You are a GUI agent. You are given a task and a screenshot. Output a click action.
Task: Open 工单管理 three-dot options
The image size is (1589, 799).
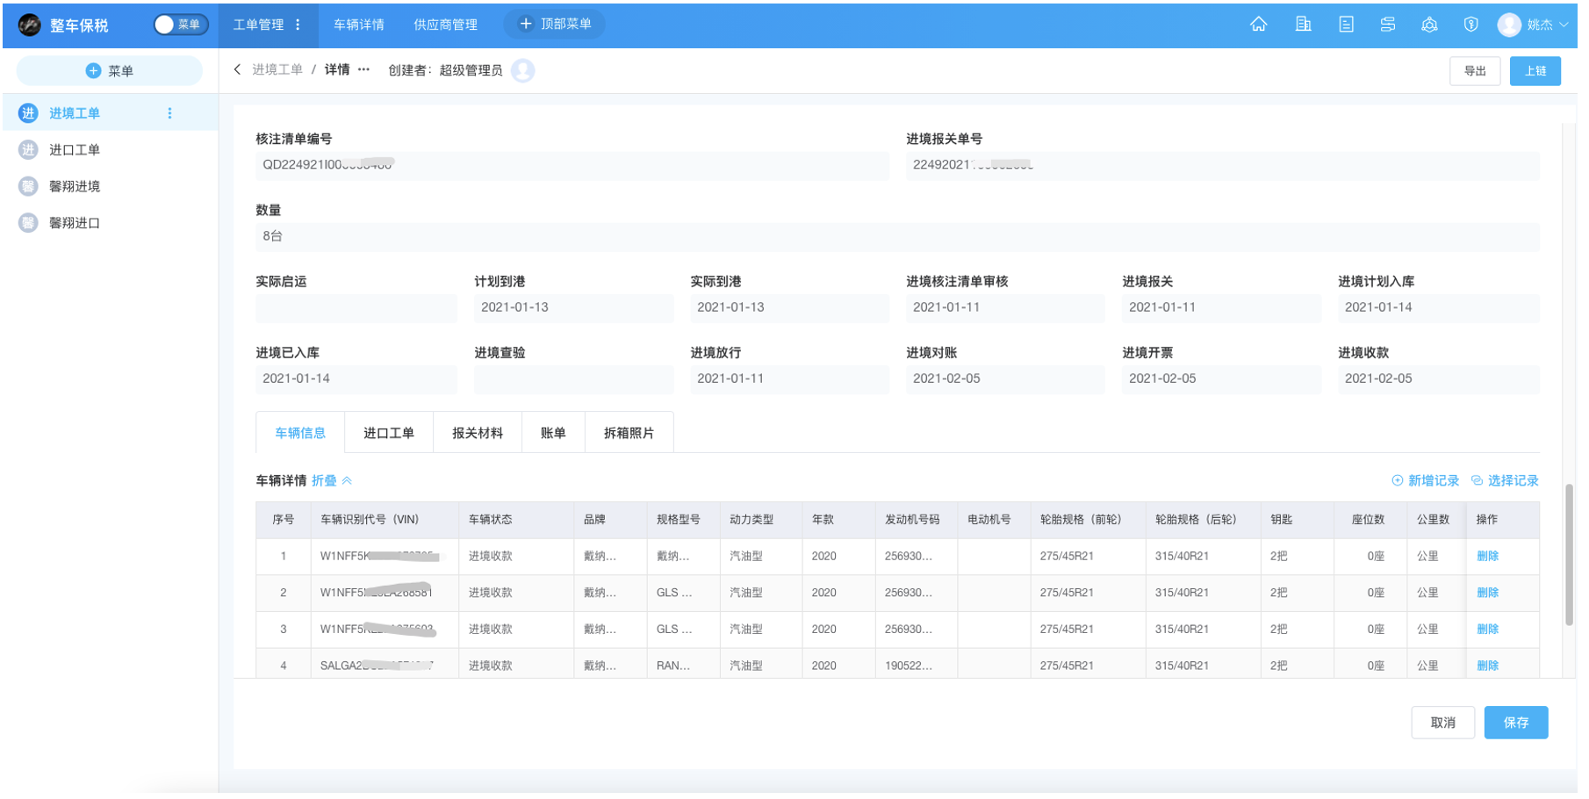(x=298, y=25)
